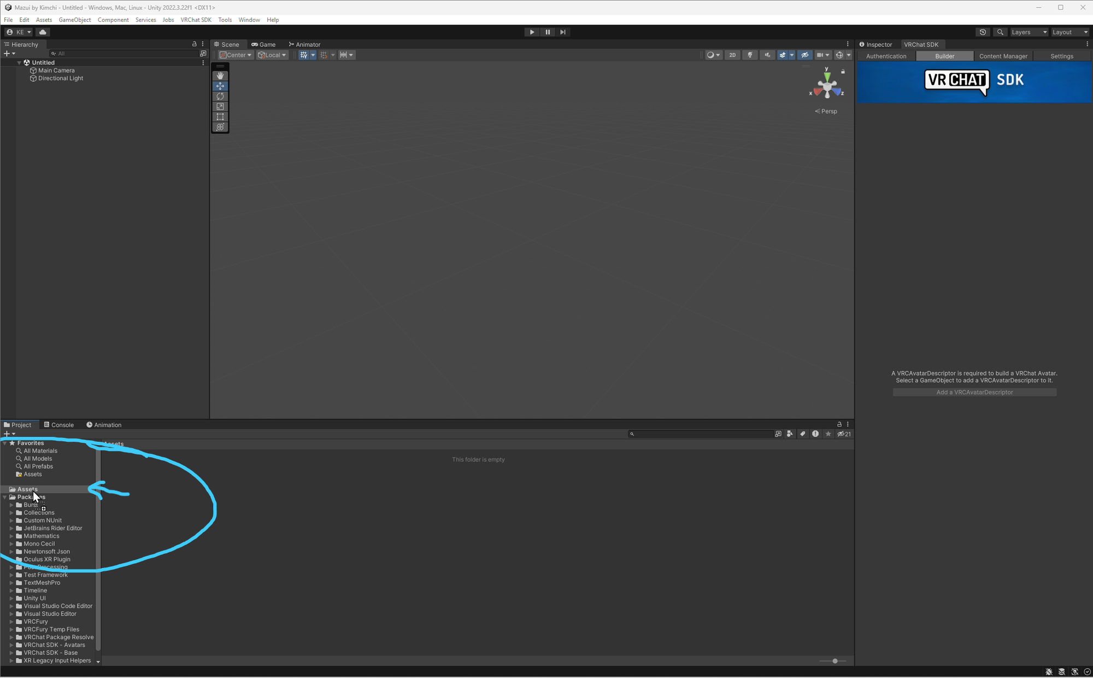Click the Pause button
Image resolution: width=1093 pixels, height=678 pixels.
pos(548,32)
